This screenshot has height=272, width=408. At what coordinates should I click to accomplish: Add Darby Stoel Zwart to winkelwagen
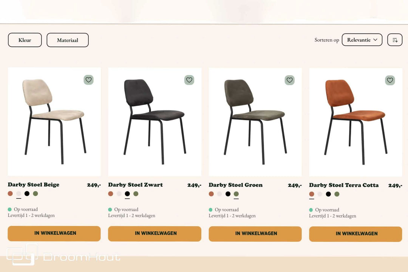click(x=155, y=233)
